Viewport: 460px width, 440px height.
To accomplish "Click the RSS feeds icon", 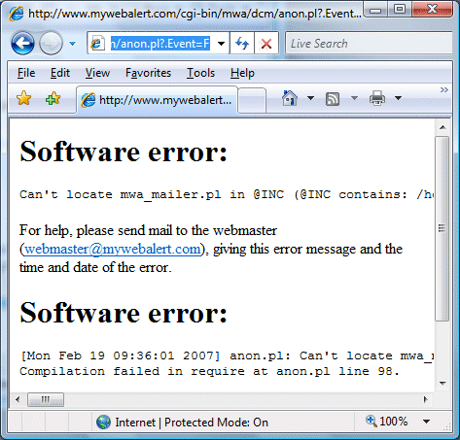I will pos(333,99).
